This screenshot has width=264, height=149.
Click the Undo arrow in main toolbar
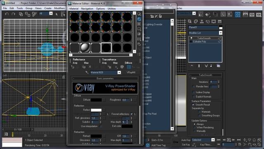[7, 14]
